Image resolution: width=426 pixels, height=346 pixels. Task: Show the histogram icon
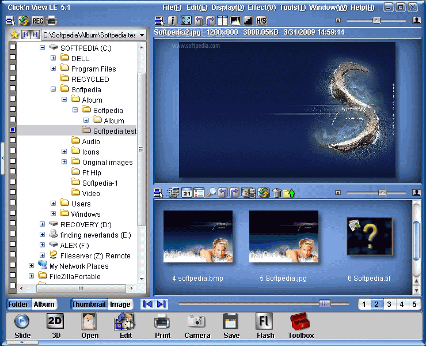pyautogui.click(x=235, y=21)
